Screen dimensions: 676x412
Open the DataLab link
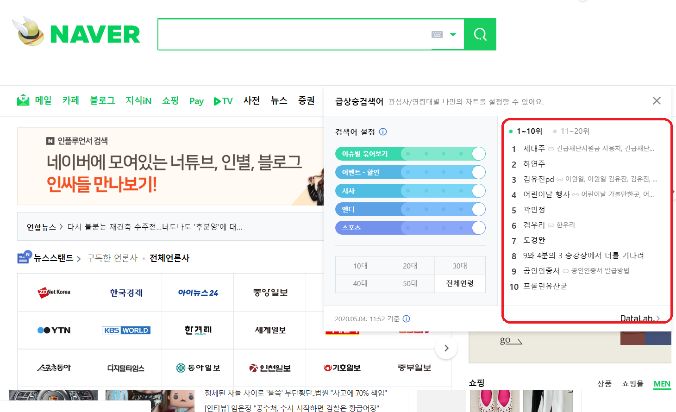pyautogui.click(x=640, y=318)
